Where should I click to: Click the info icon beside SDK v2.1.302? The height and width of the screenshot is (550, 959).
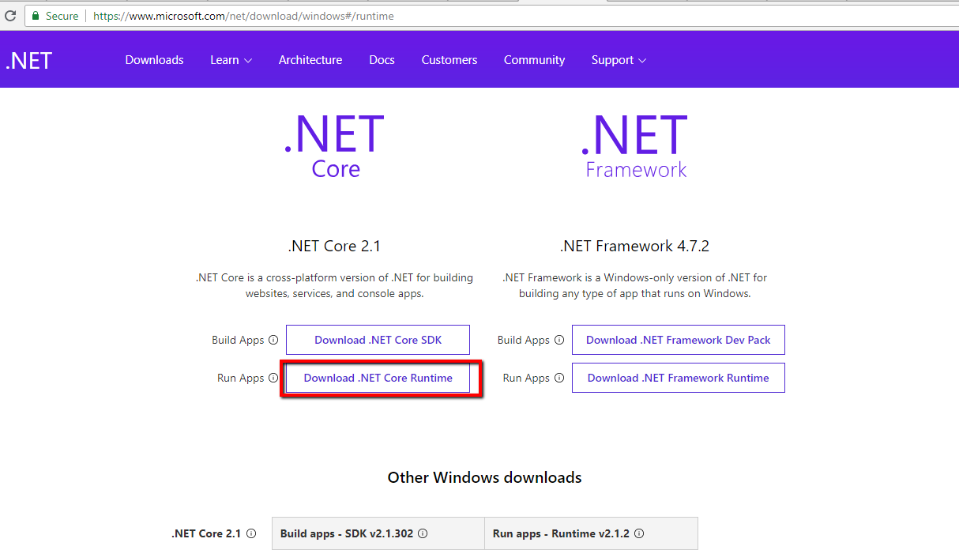coord(424,533)
